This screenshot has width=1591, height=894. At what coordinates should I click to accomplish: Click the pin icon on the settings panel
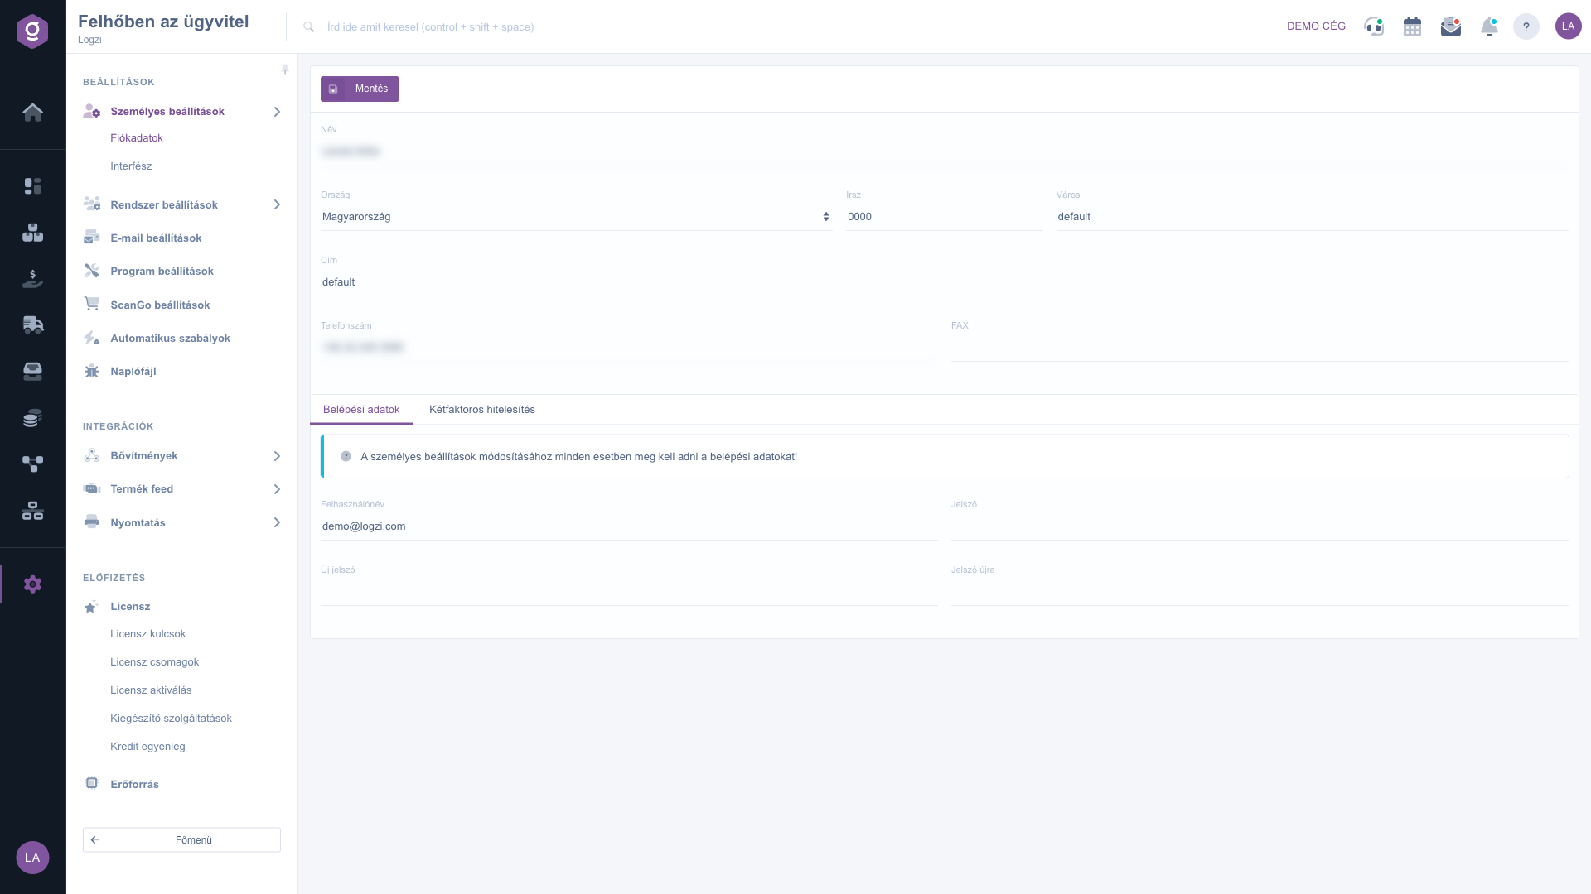[x=285, y=70]
